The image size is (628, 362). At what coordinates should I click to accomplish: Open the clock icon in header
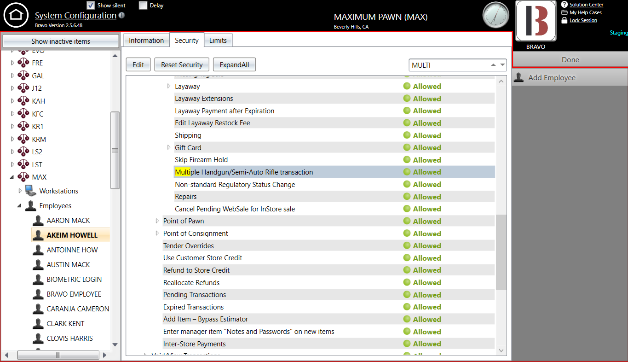coord(496,15)
